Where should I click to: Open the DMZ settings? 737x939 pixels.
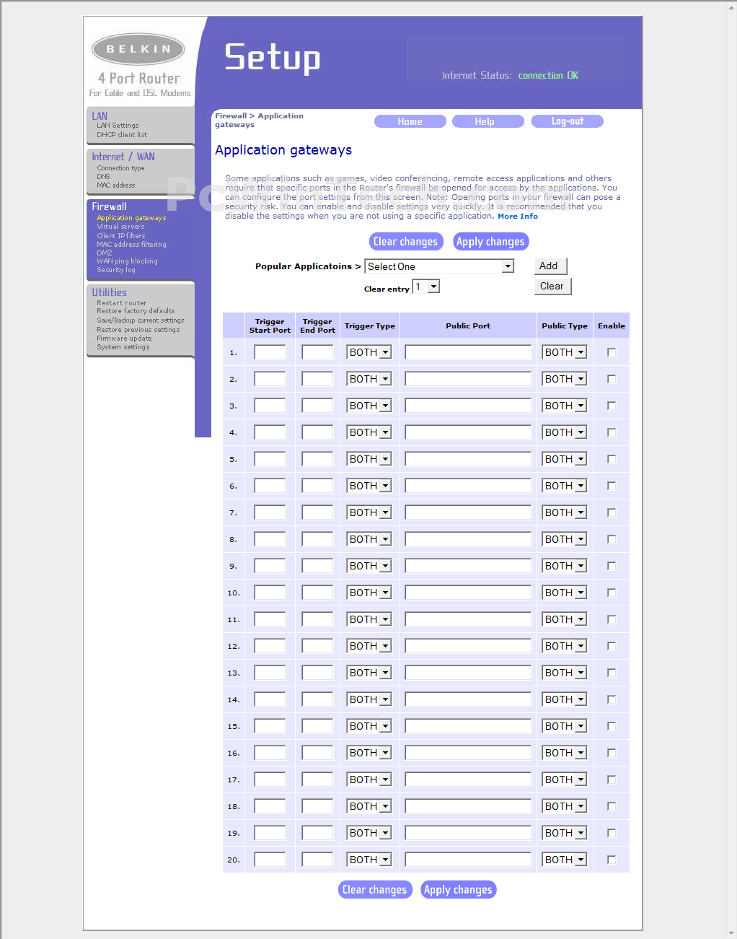pyautogui.click(x=104, y=253)
